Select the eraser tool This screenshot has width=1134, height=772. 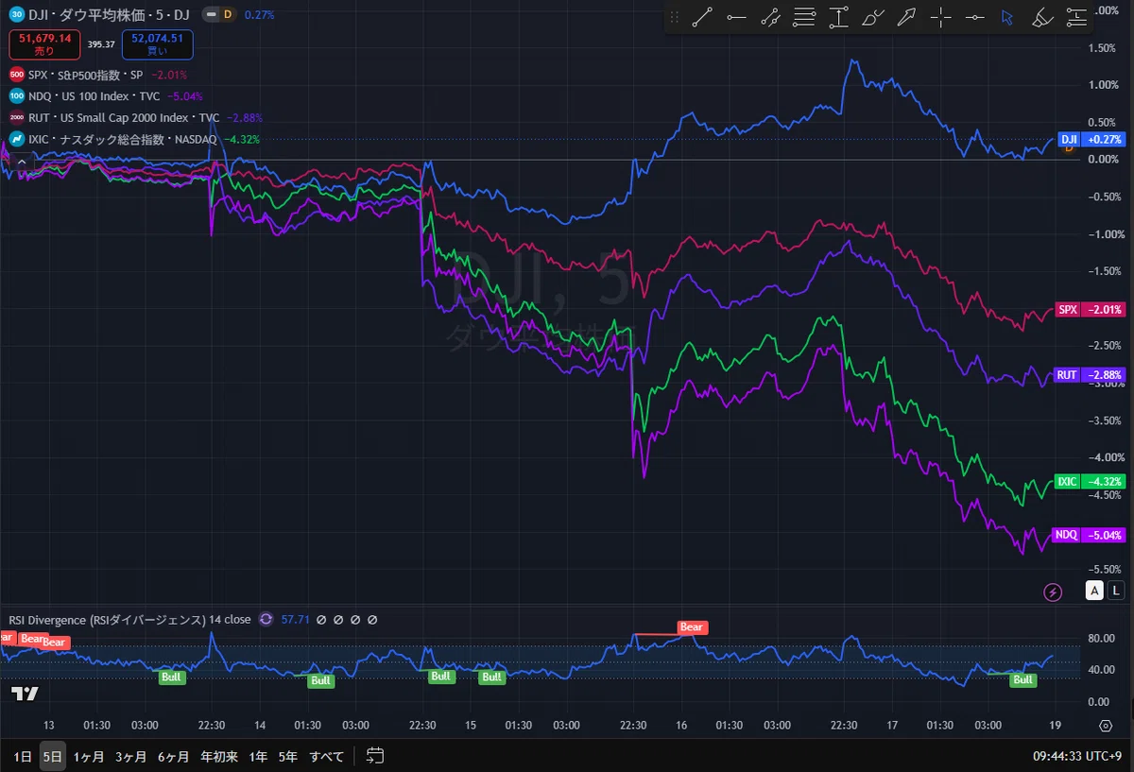(x=1042, y=17)
